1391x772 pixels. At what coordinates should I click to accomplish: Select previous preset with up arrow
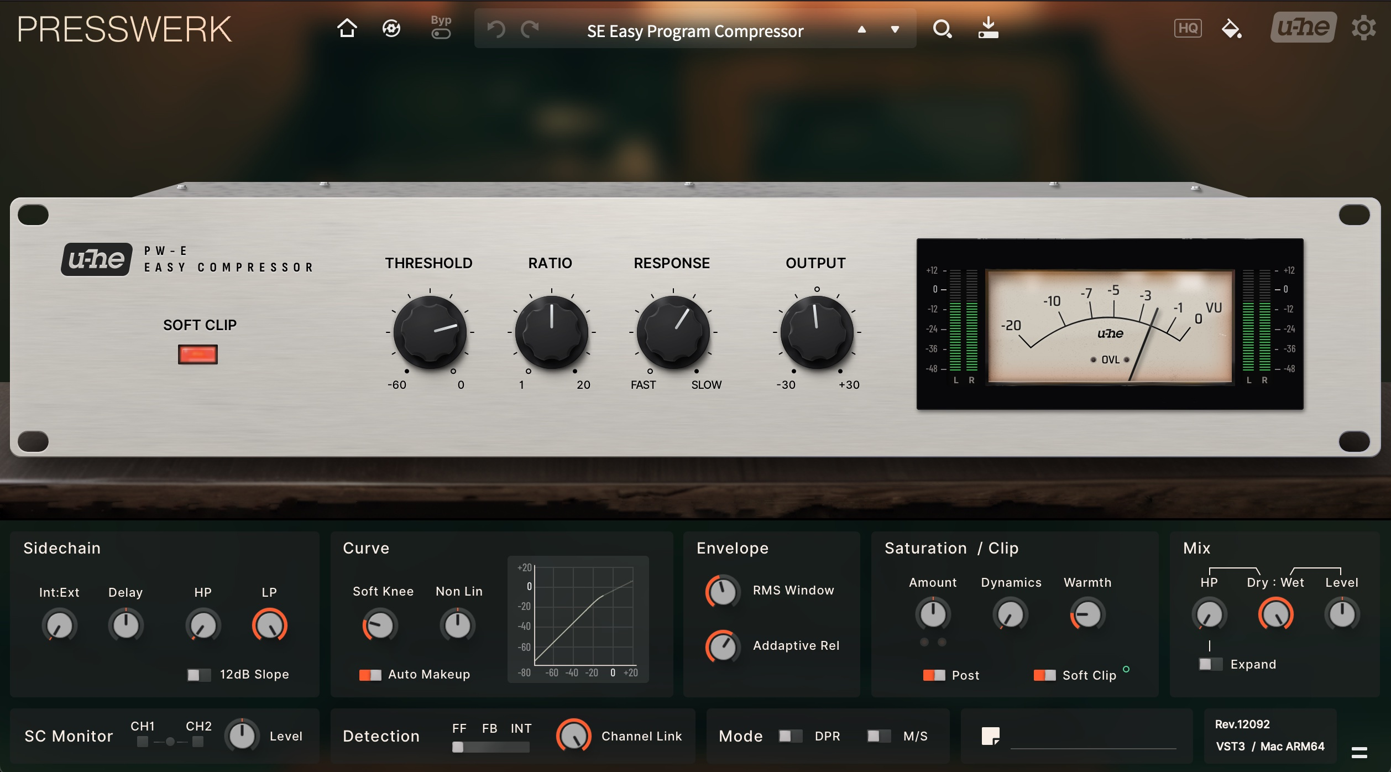tap(861, 30)
